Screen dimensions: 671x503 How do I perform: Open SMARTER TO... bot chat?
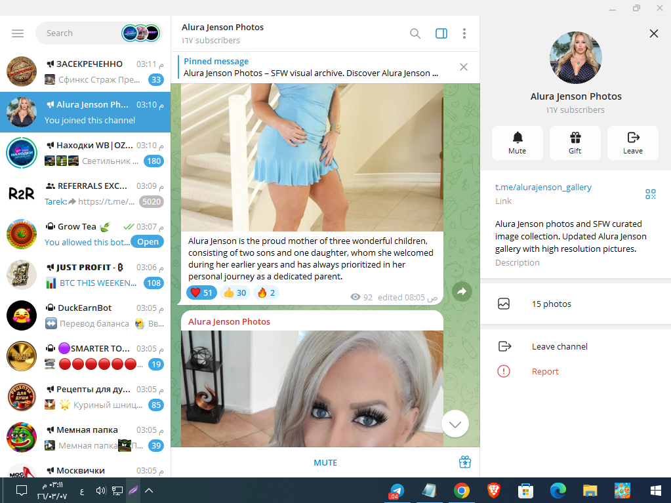(x=85, y=356)
